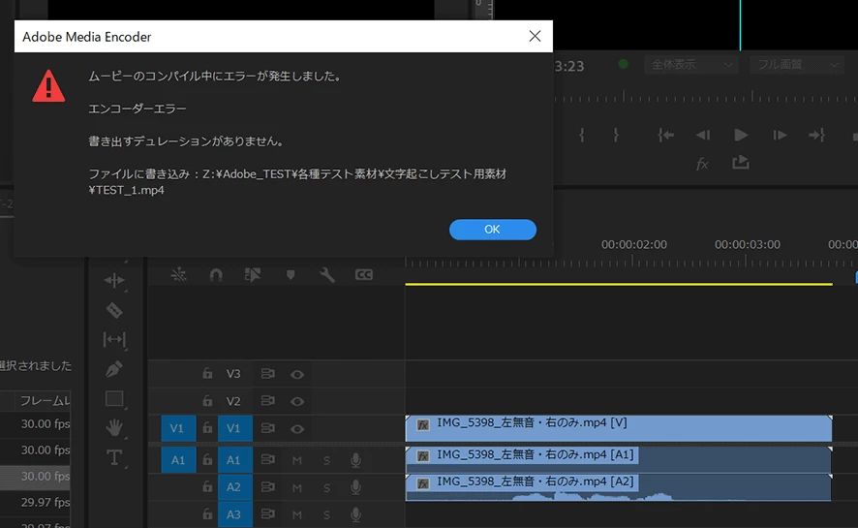Select the Hand tool
Image resolution: width=858 pixels, height=528 pixels.
pos(114,428)
